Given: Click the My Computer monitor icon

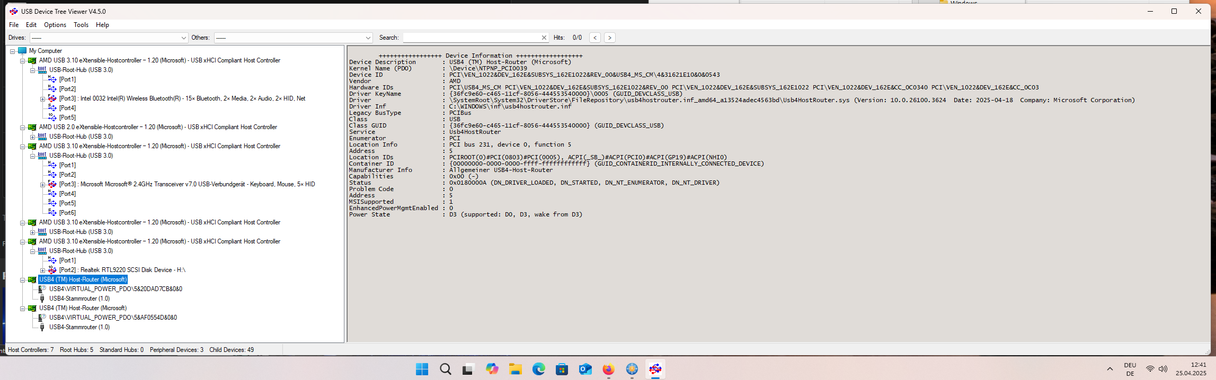Looking at the screenshot, I should 22,51.
